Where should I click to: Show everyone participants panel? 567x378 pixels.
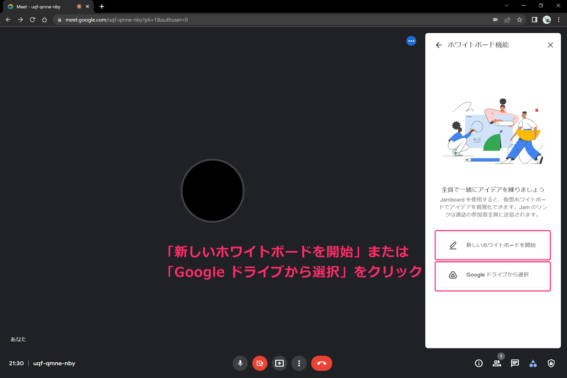coord(497,363)
